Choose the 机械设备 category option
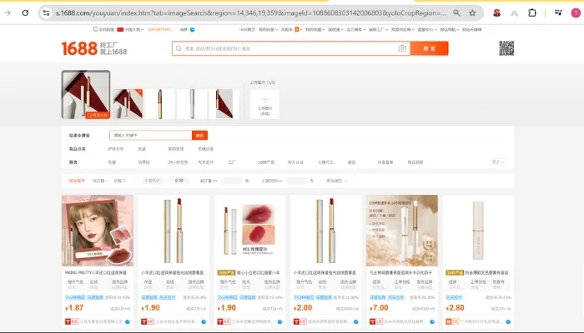 click(205, 149)
